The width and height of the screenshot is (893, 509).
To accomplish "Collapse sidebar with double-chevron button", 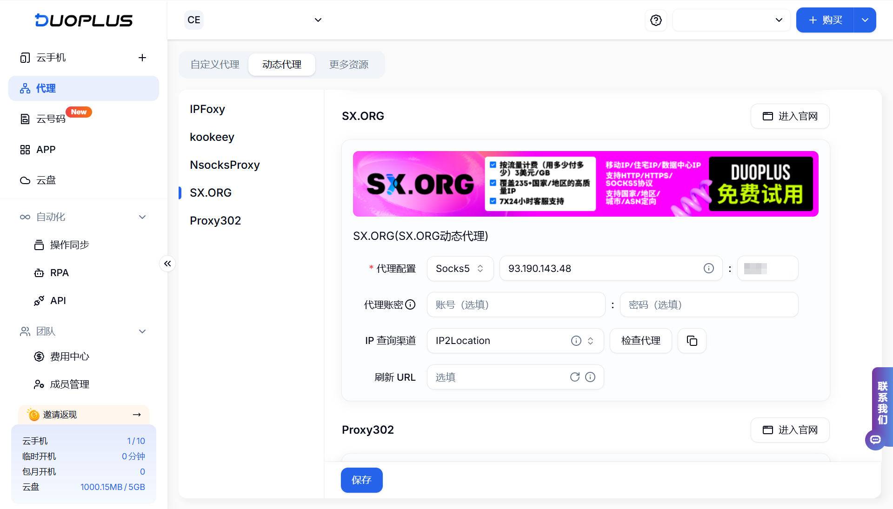I will [167, 264].
